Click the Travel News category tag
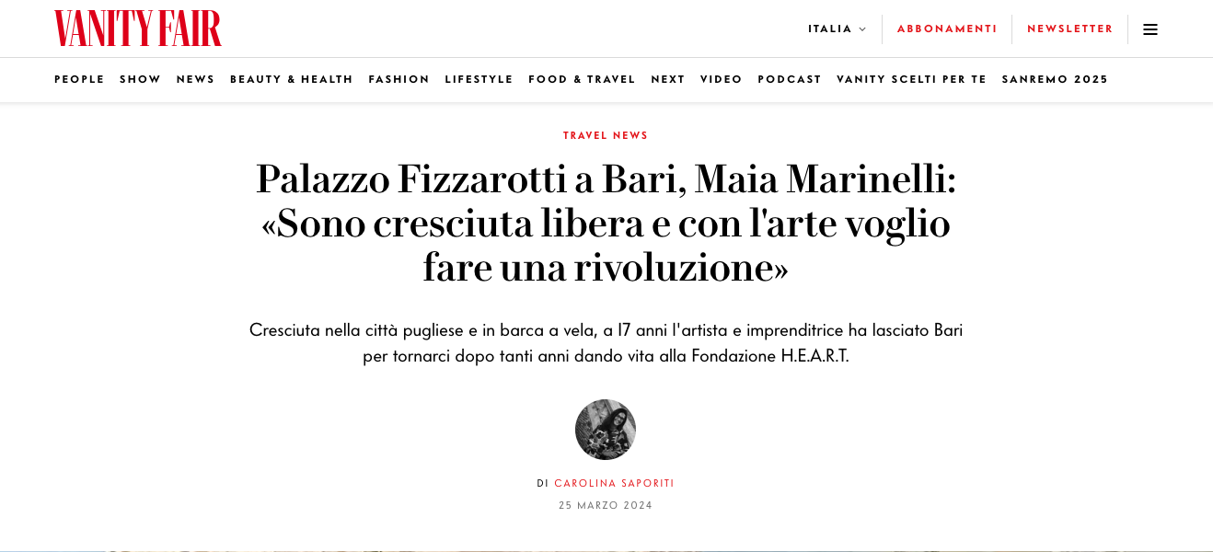Screen dimensions: 1213x552 pyautogui.click(x=606, y=136)
